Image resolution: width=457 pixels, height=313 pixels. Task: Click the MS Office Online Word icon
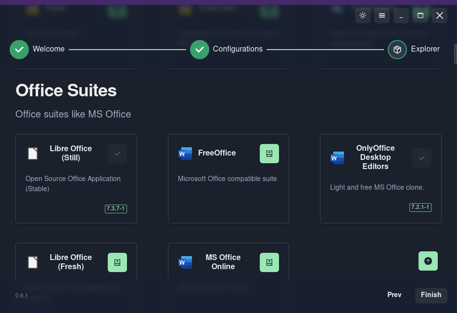pyautogui.click(x=185, y=262)
